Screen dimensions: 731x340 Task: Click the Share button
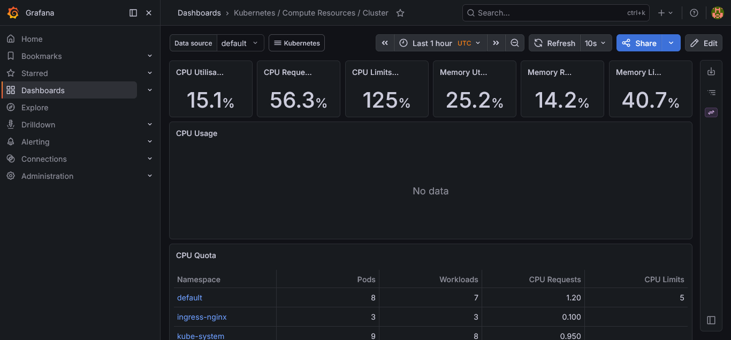(639, 43)
